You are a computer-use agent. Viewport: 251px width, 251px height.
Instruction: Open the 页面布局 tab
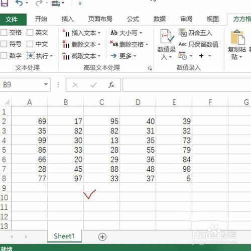click(100, 19)
